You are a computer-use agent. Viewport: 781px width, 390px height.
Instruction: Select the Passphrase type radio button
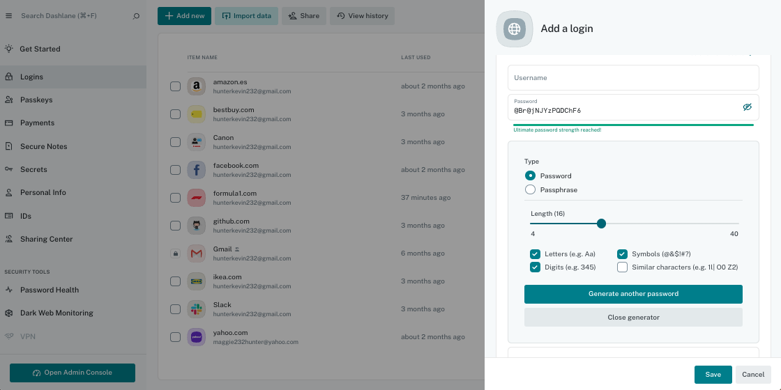point(531,189)
